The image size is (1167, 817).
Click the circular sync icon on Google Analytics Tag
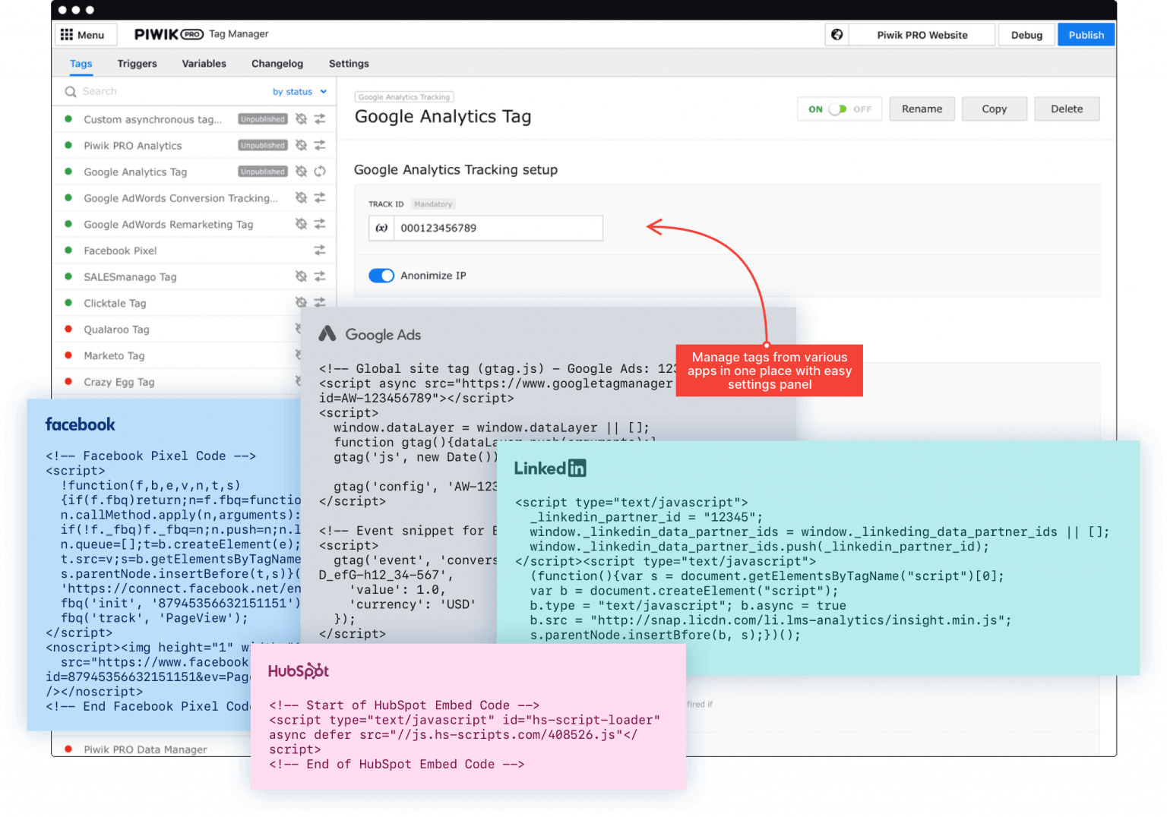[x=320, y=172]
